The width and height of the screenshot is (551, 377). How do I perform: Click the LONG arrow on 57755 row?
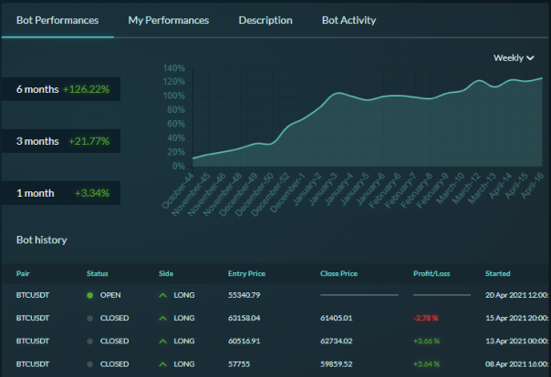(x=162, y=364)
